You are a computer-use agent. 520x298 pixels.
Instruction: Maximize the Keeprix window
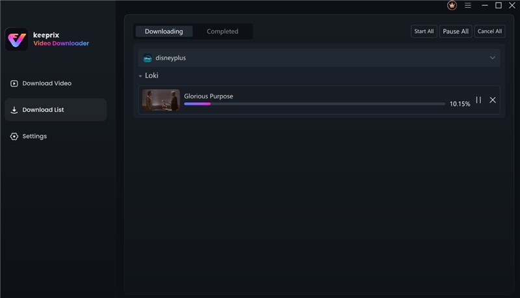point(498,5)
